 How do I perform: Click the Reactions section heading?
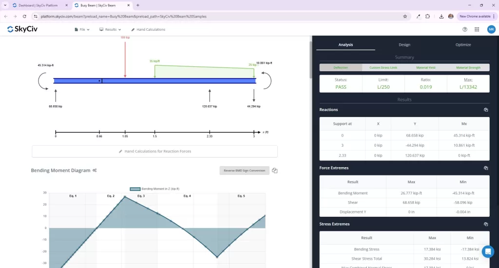328,110
